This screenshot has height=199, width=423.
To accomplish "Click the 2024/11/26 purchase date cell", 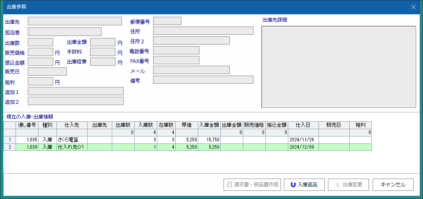I will pyautogui.click(x=303, y=140).
